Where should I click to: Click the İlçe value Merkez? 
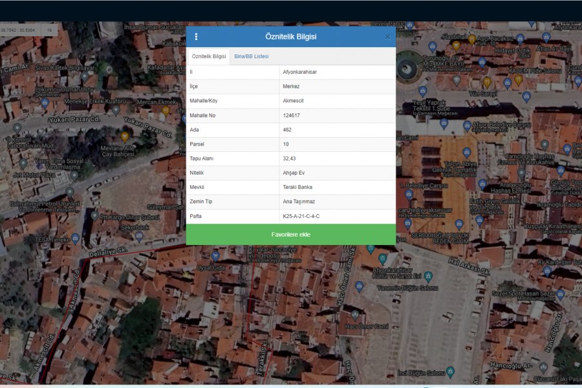[x=291, y=86]
